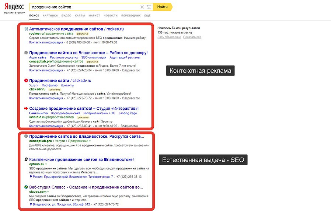
Task: Open Продвижение сайтов во Владивостоке – Работа по договору
Action: click(88, 53)
